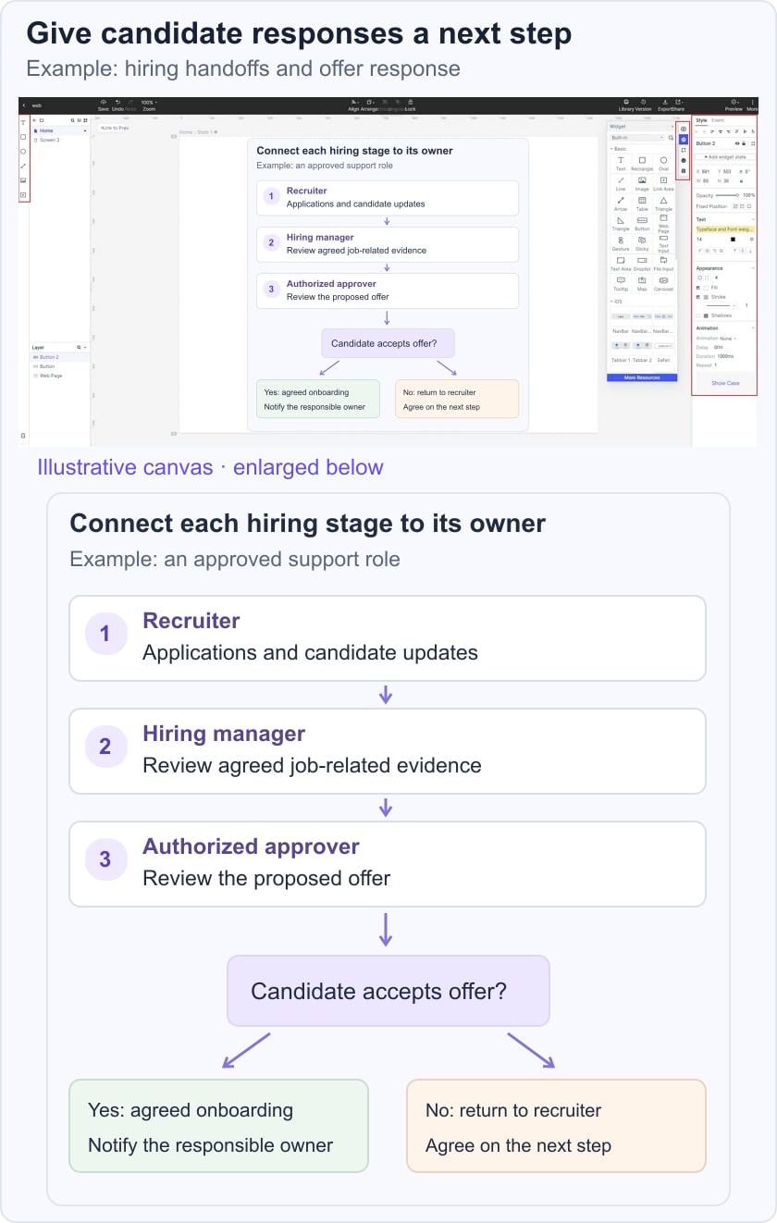Select the Oval tool in left toolbar
The width and height of the screenshot is (777, 1223).
point(23,152)
